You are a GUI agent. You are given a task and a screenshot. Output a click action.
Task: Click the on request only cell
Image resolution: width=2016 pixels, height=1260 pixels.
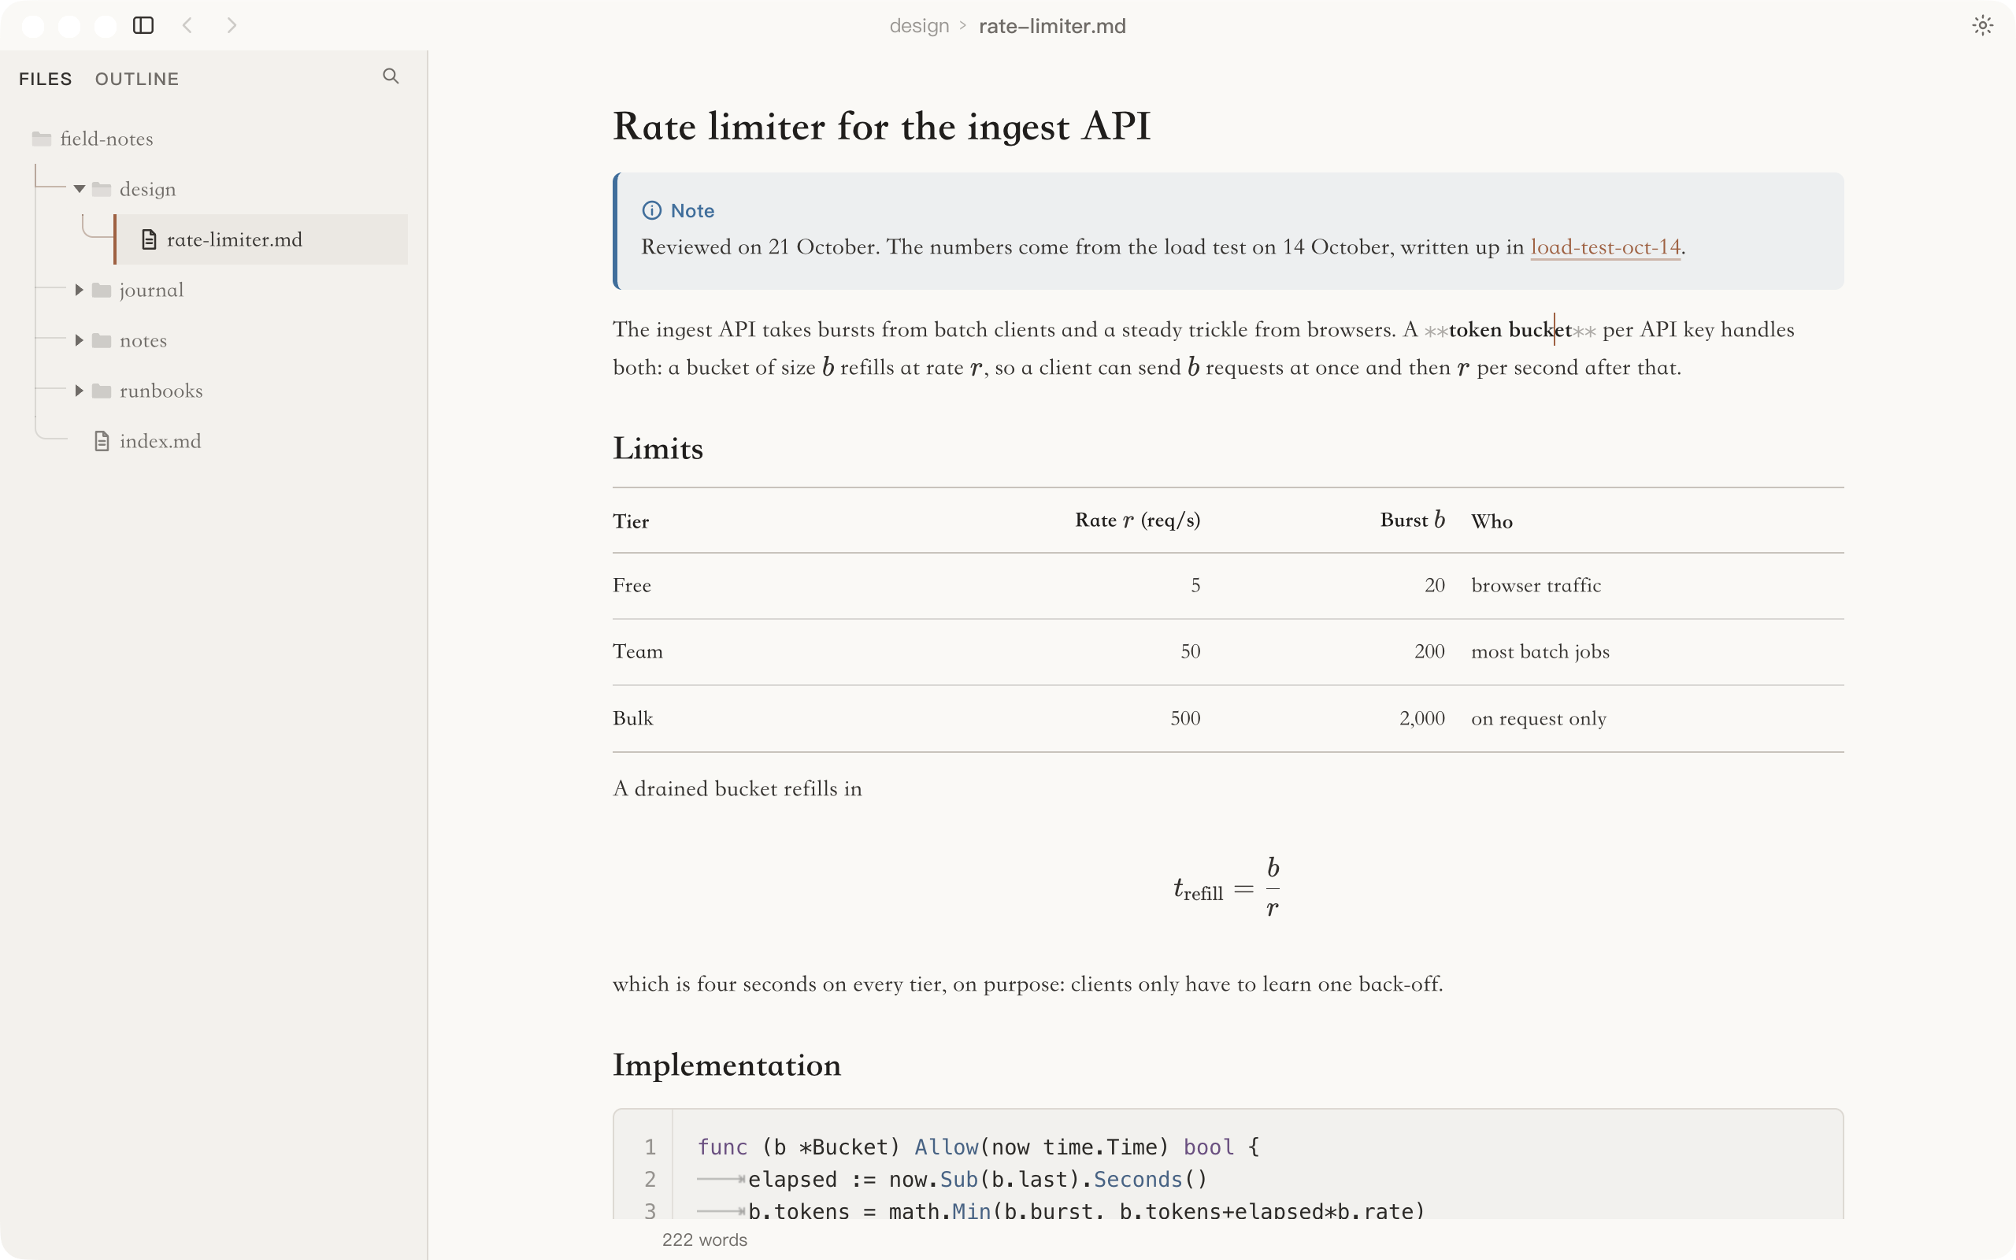click(x=1539, y=718)
